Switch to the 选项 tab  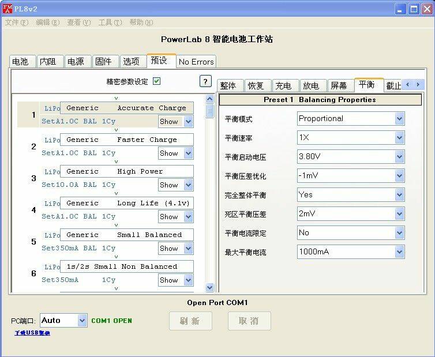click(x=133, y=61)
